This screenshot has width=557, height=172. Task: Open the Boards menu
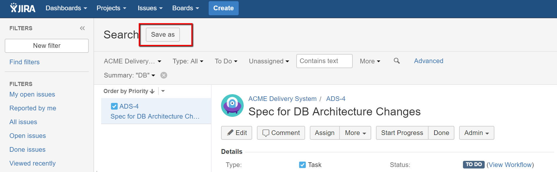pyautogui.click(x=185, y=8)
